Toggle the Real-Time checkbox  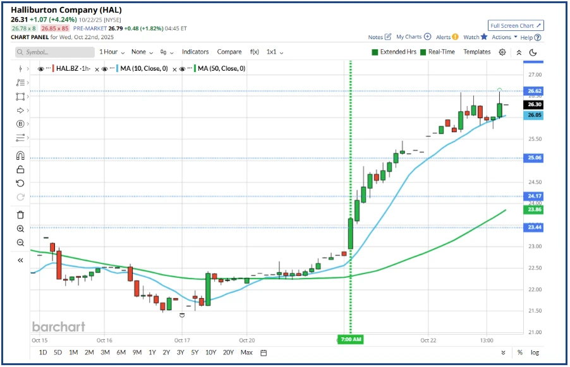point(423,52)
